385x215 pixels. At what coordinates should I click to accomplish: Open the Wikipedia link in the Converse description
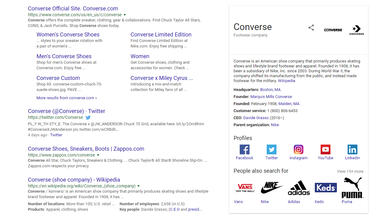[287, 81]
